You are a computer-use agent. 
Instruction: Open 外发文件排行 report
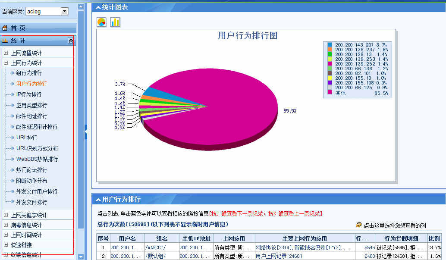pos(31,203)
